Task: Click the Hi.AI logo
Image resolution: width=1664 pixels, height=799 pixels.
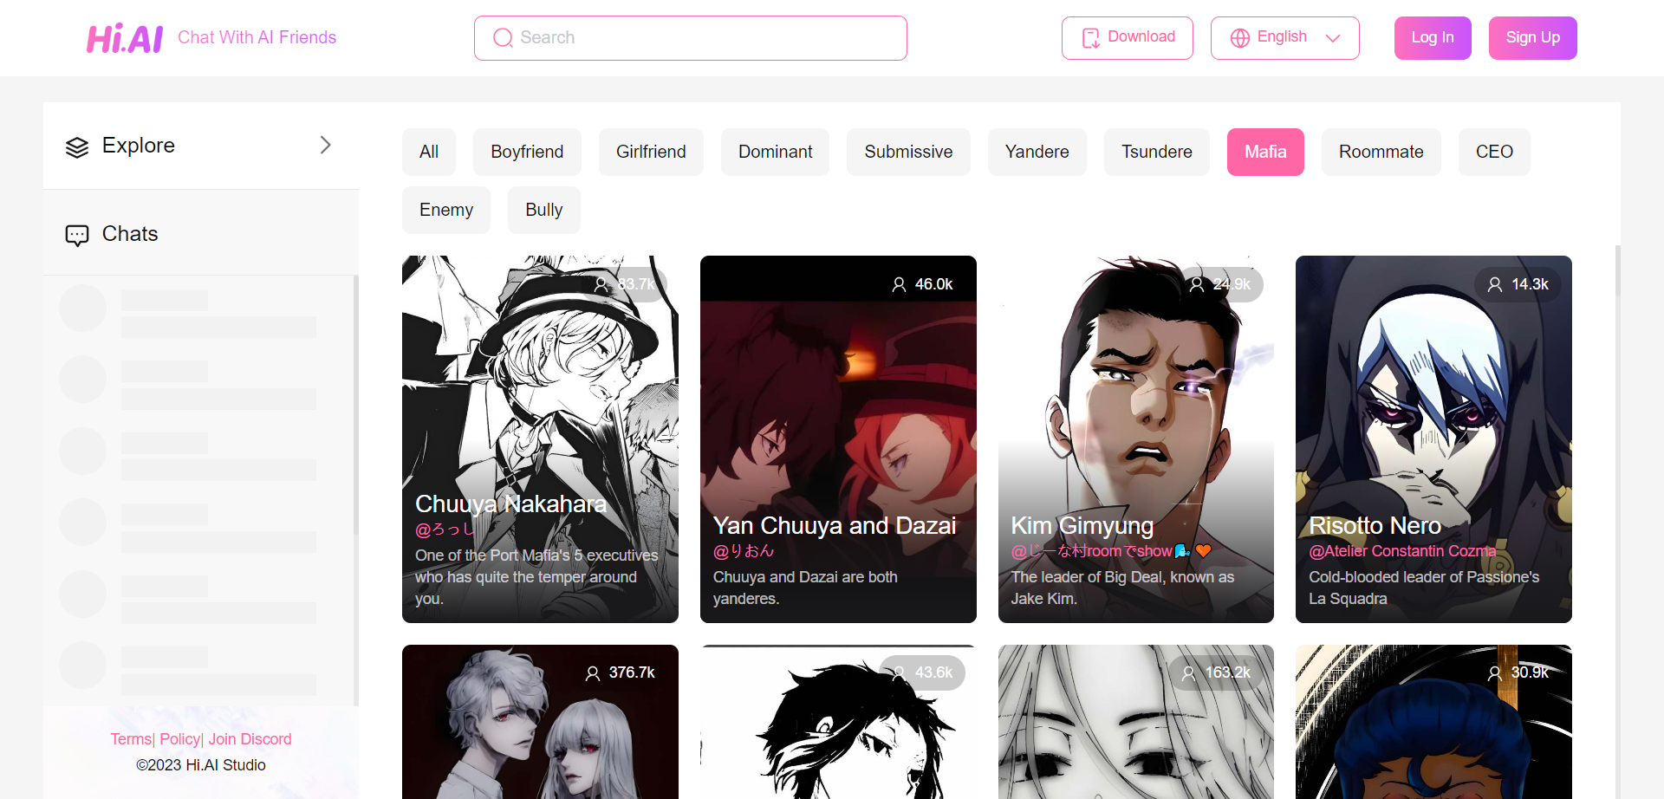Action: (124, 38)
